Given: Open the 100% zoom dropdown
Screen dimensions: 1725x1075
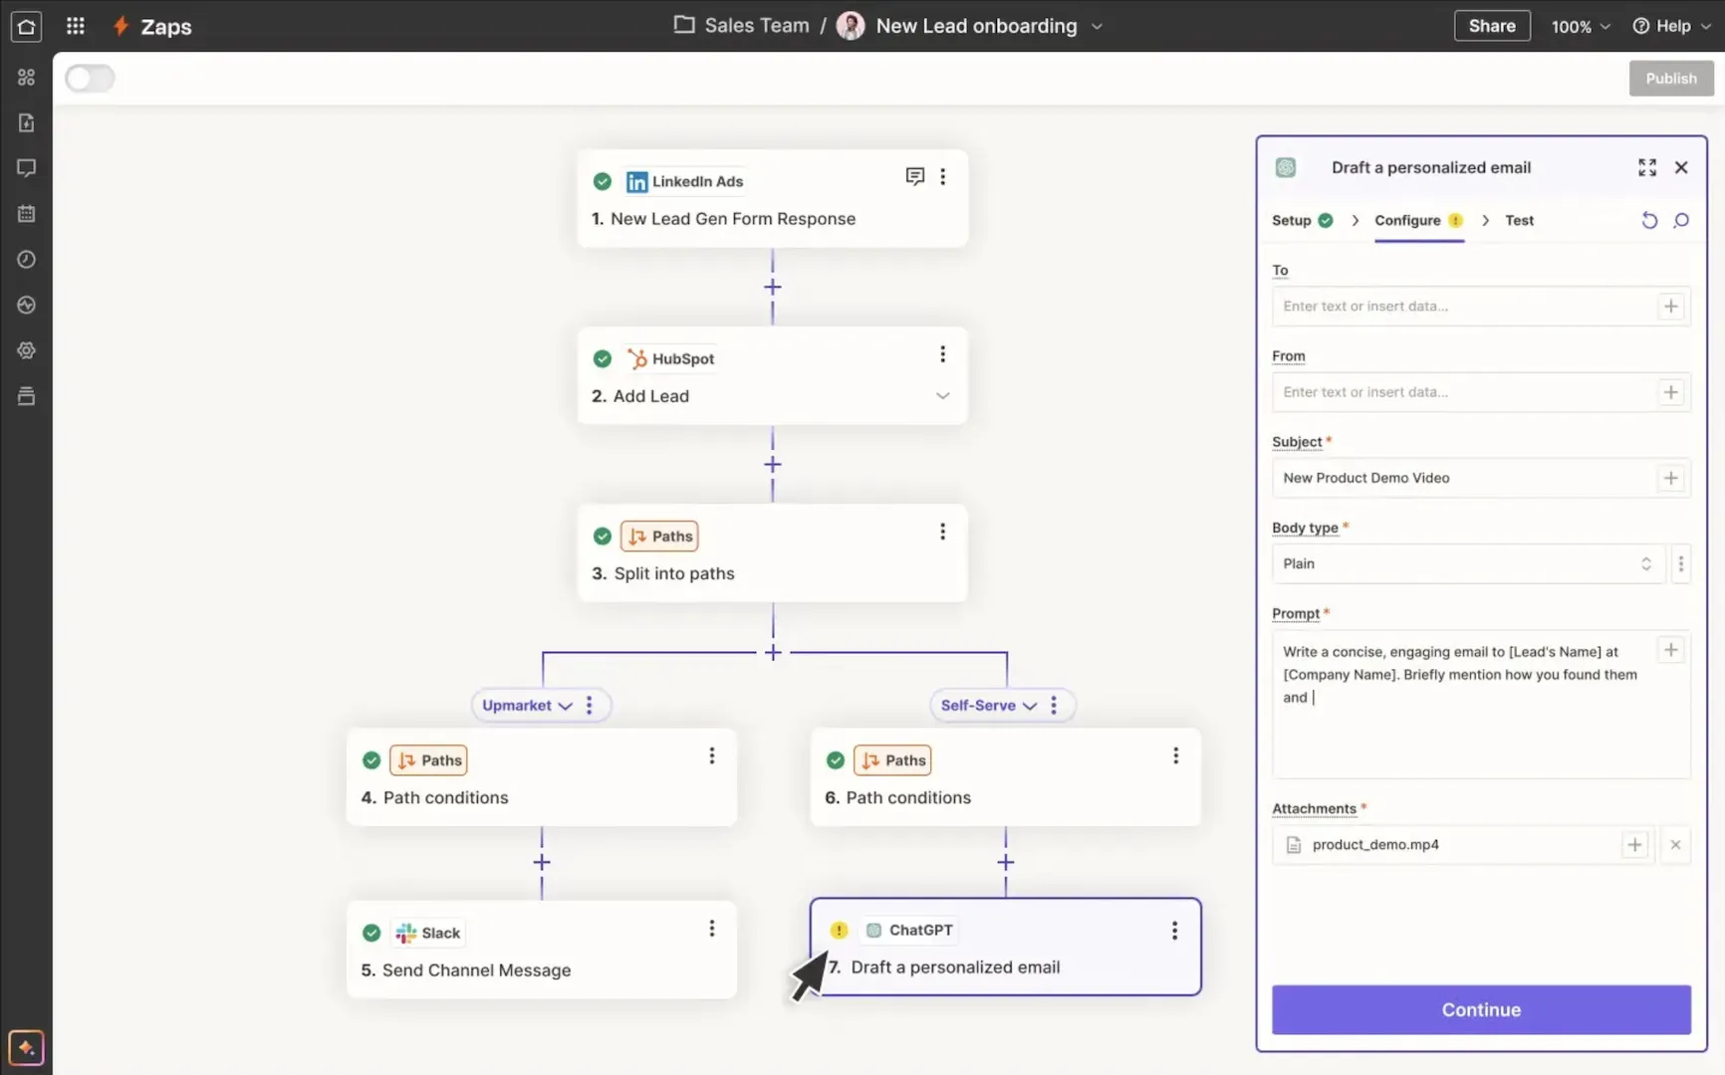Looking at the screenshot, I should tap(1580, 27).
